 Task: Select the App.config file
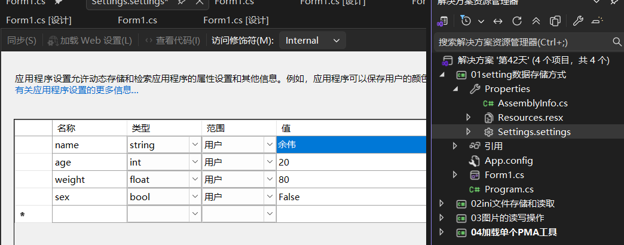tap(508, 161)
